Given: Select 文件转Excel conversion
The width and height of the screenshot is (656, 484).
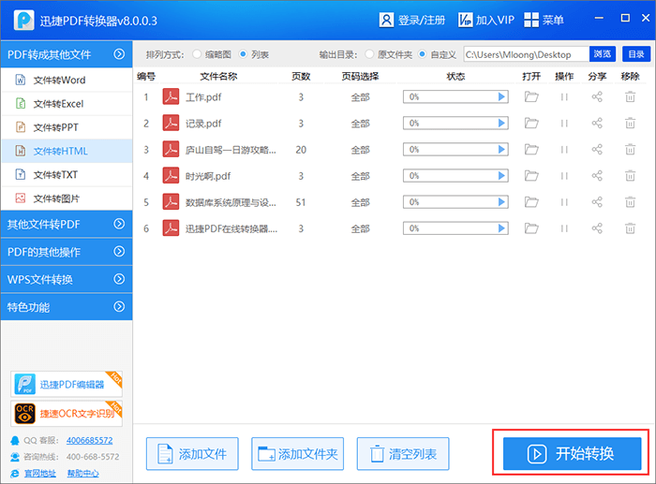Looking at the screenshot, I should click(67, 104).
